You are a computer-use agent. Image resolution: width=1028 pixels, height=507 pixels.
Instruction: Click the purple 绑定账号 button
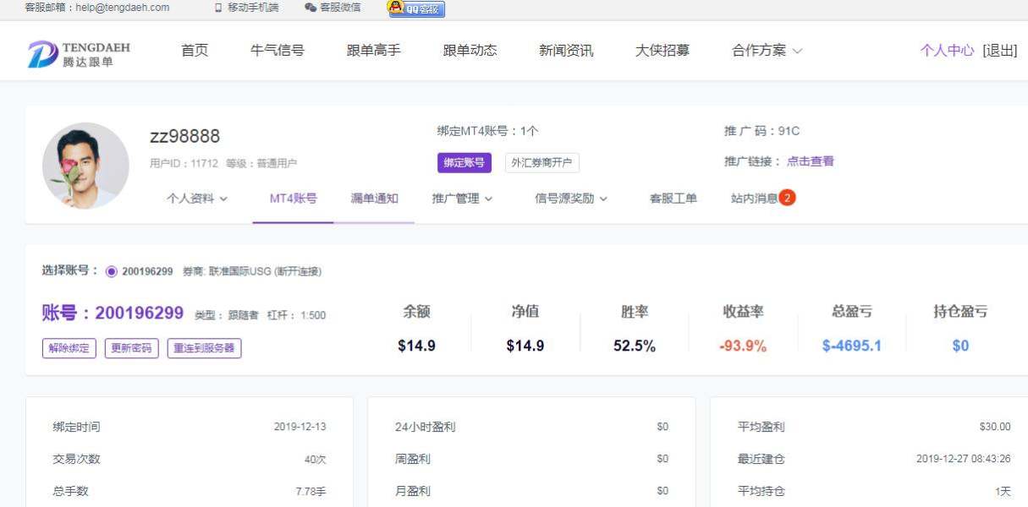click(464, 163)
